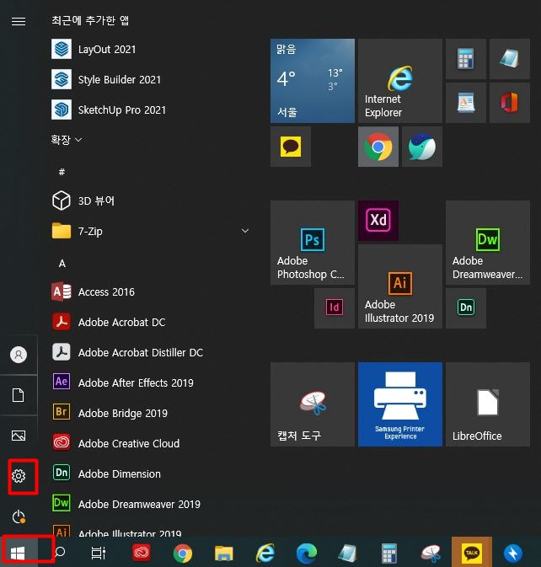Screen dimensions: 541x567
Task: Launch Adobe Bridge 2019
Action: click(150, 413)
